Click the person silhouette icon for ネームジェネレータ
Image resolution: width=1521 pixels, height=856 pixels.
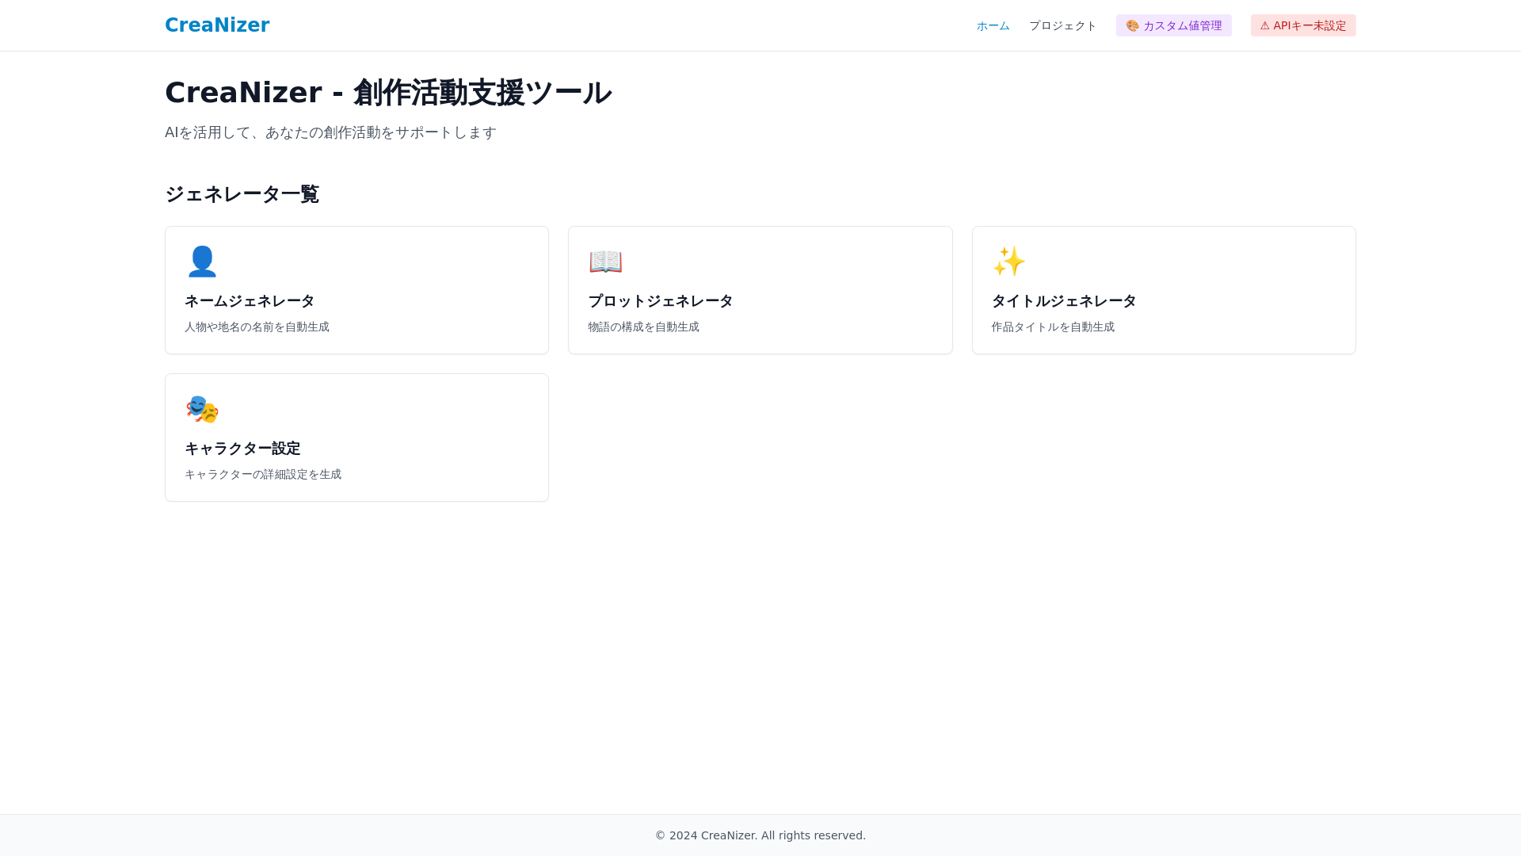(202, 261)
